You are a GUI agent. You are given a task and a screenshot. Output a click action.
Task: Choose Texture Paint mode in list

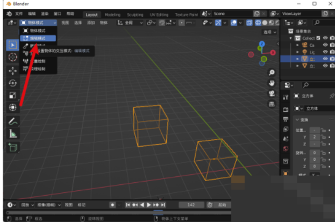coord(38,69)
